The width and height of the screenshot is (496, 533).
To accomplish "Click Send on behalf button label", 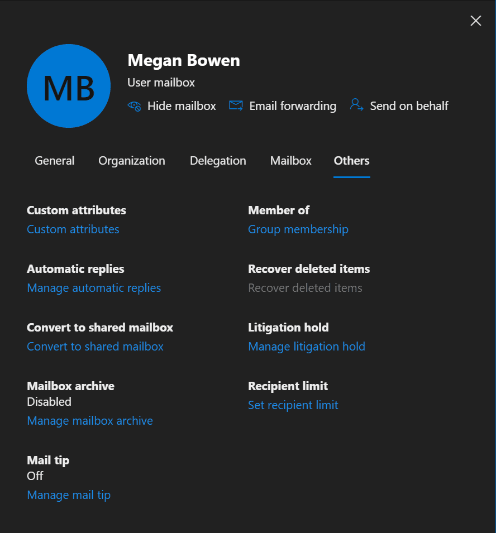I will 409,106.
